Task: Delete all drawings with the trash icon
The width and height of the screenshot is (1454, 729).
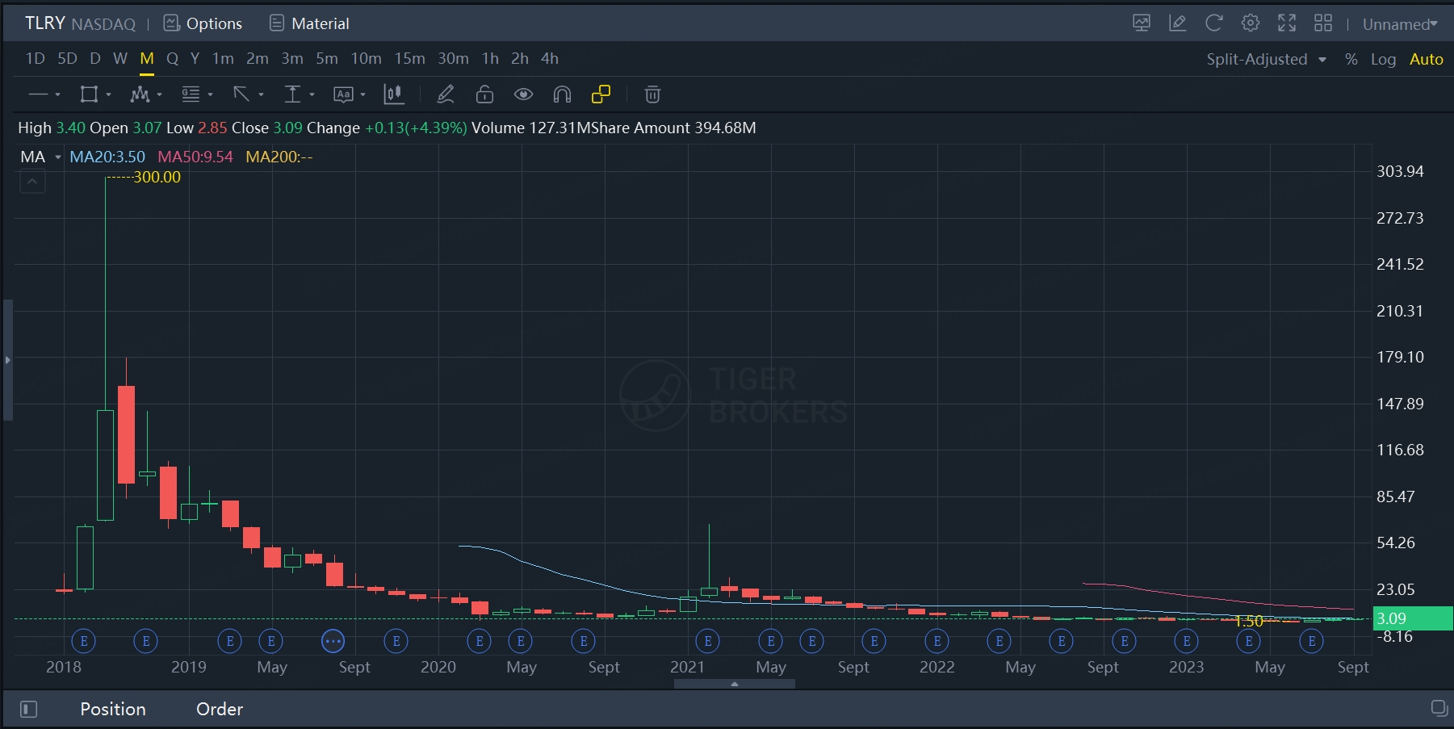Action: pos(652,94)
